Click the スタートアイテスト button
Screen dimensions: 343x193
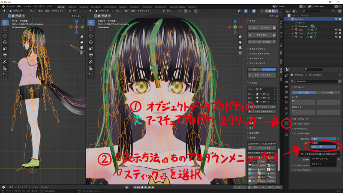[262, 75]
